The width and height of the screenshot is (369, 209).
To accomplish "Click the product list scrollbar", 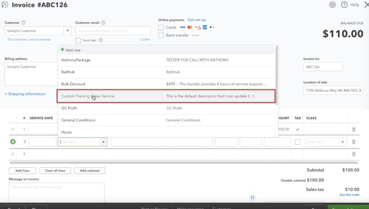I will [x=276, y=76].
